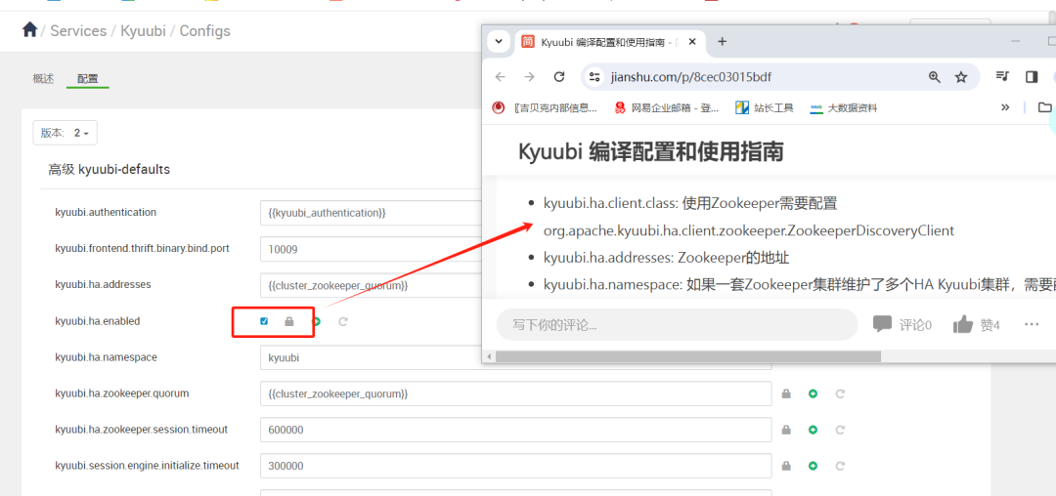Open the 版本 2 version dropdown
Viewport: 1056px width, 496px height.
click(x=66, y=133)
